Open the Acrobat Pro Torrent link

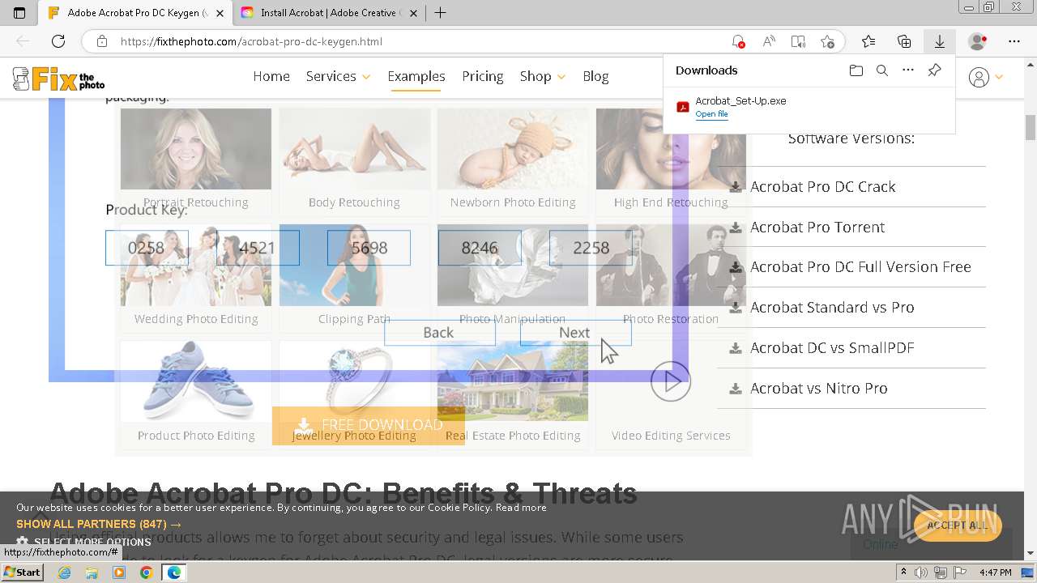coord(817,227)
